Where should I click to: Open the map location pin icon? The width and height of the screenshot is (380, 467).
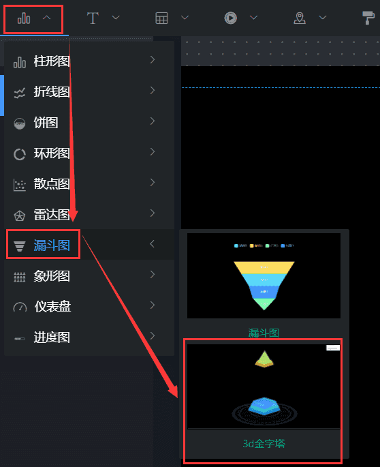click(300, 18)
